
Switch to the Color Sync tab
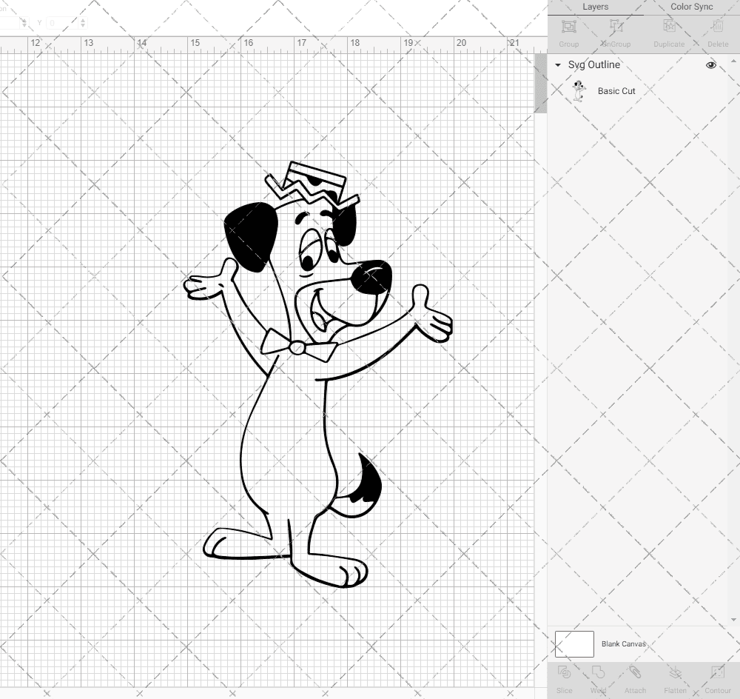click(x=691, y=7)
